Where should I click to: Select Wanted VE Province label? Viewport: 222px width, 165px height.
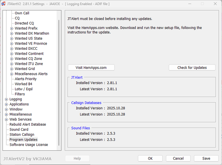pyautogui.click(x=31, y=44)
